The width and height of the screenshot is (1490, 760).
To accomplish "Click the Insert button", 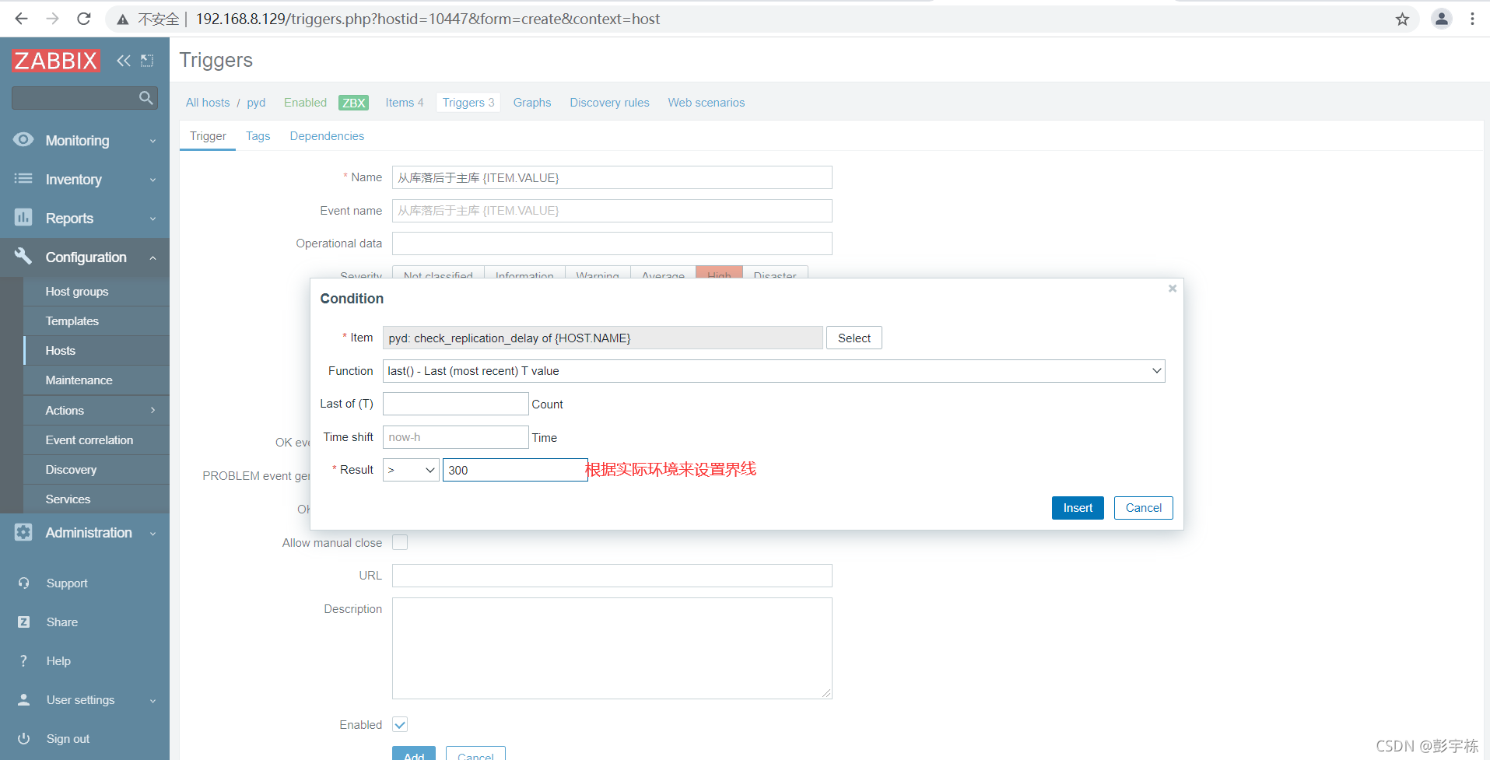I will click(x=1078, y=508).
